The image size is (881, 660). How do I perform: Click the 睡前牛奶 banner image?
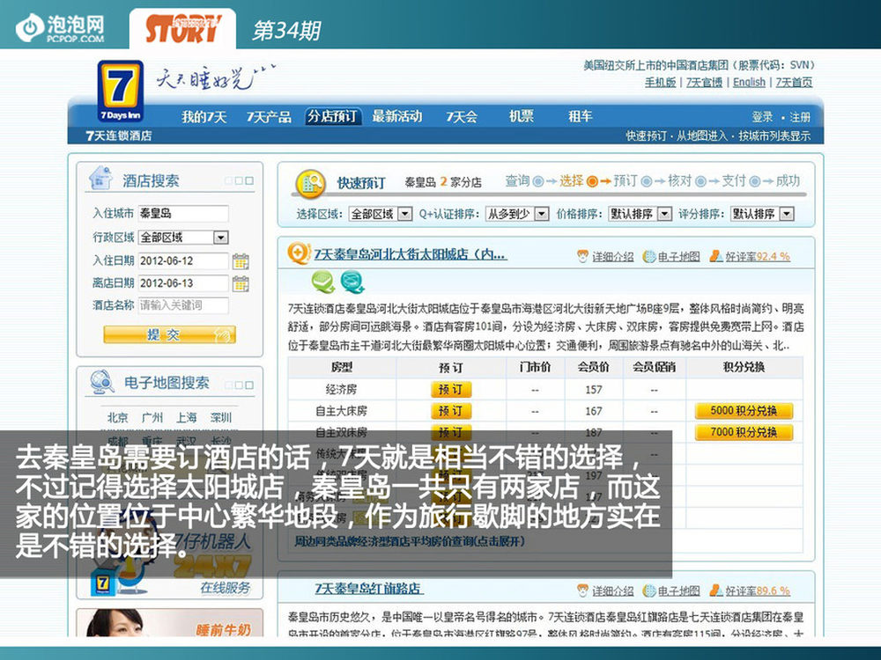(x=170, y=623)
